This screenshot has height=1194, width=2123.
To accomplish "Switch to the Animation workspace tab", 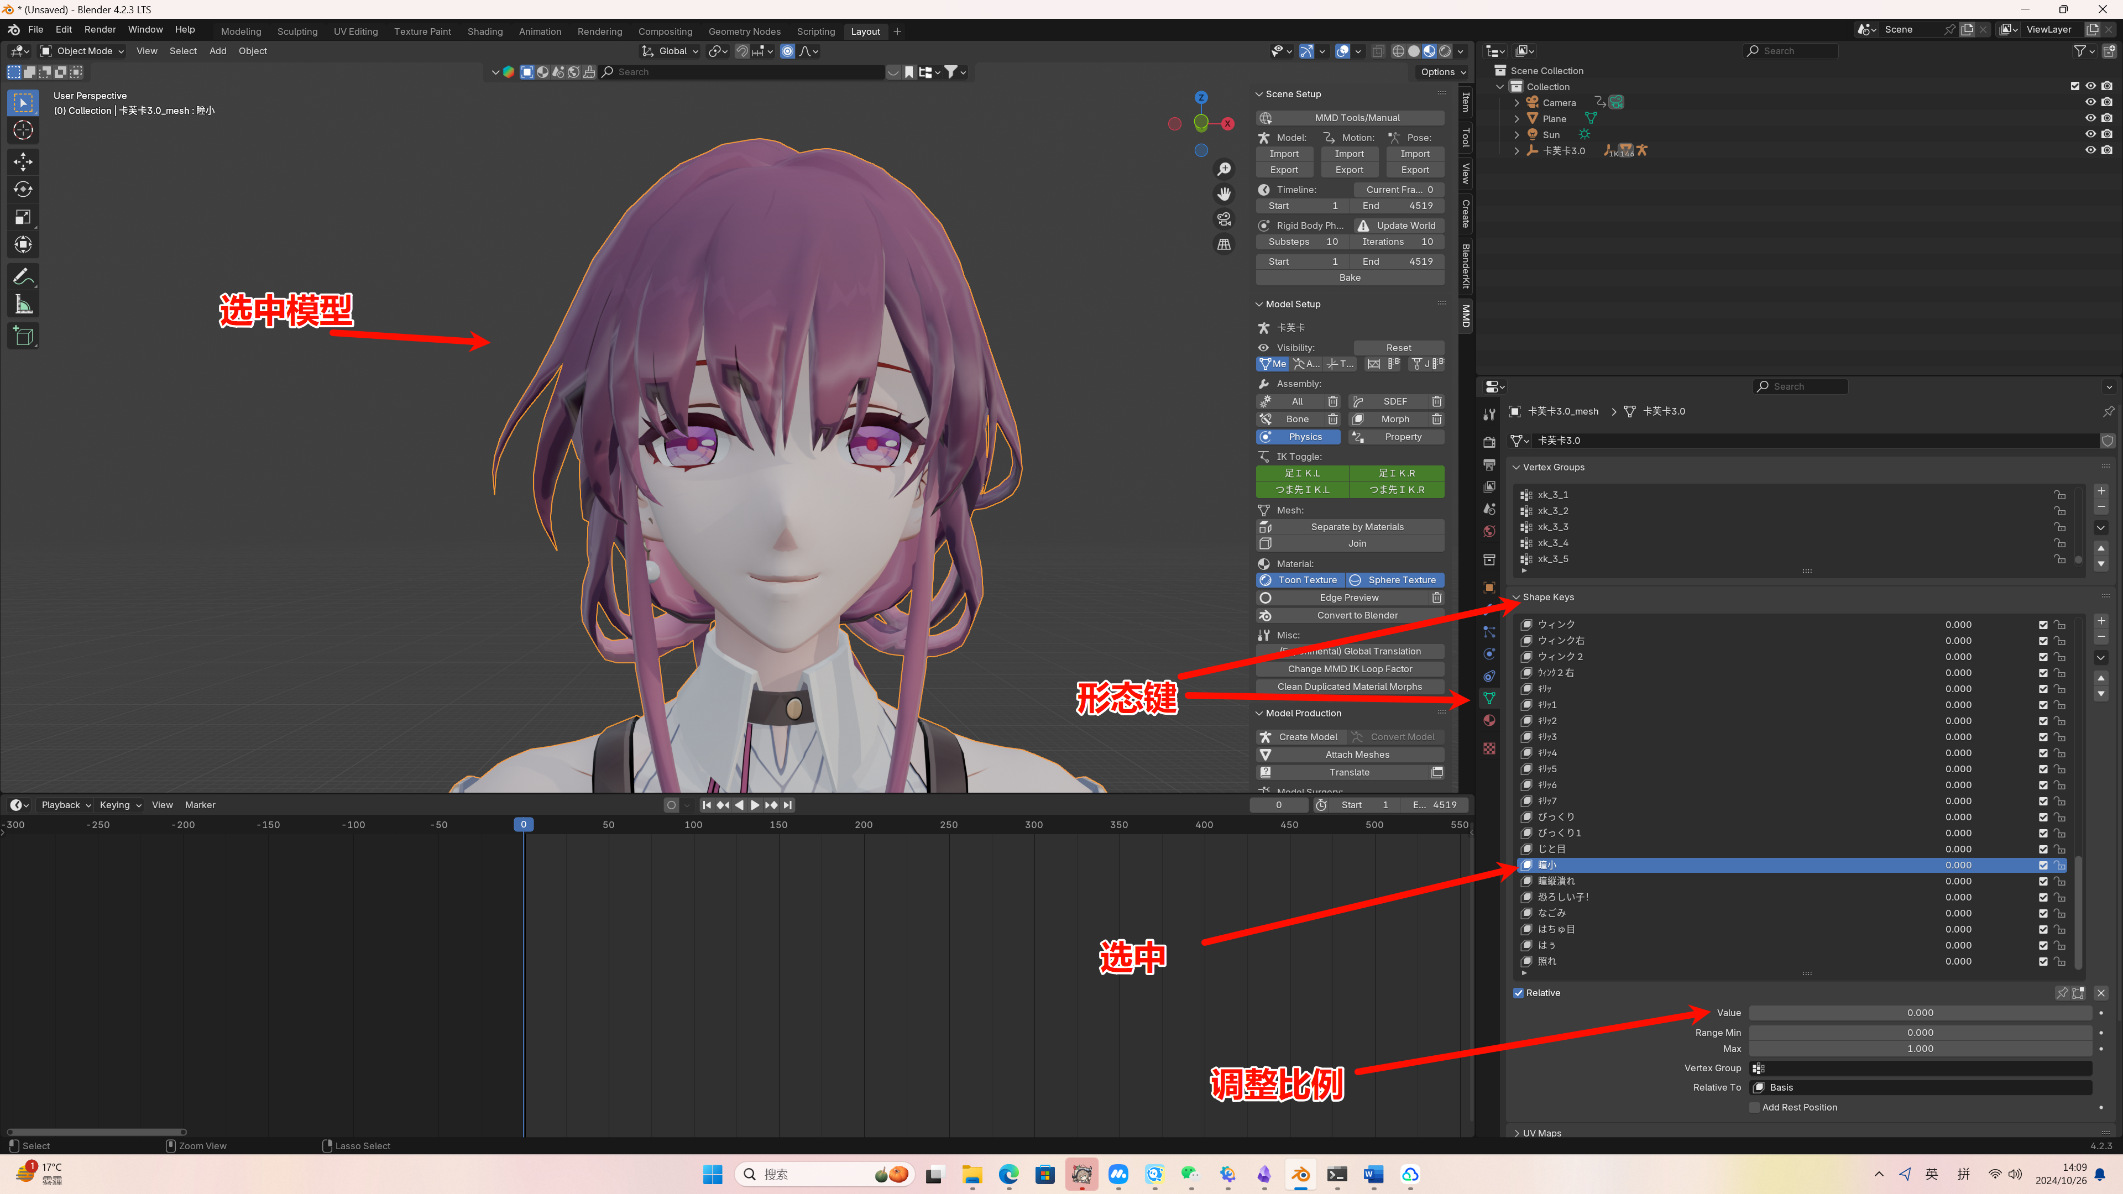I will point(540,32).
